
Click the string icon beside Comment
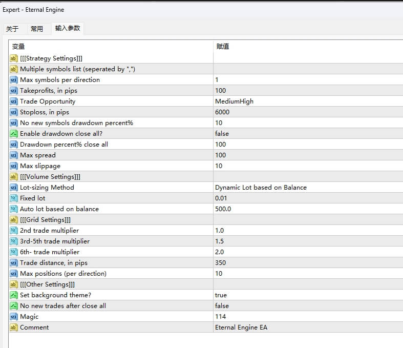(x=14, y=327)
